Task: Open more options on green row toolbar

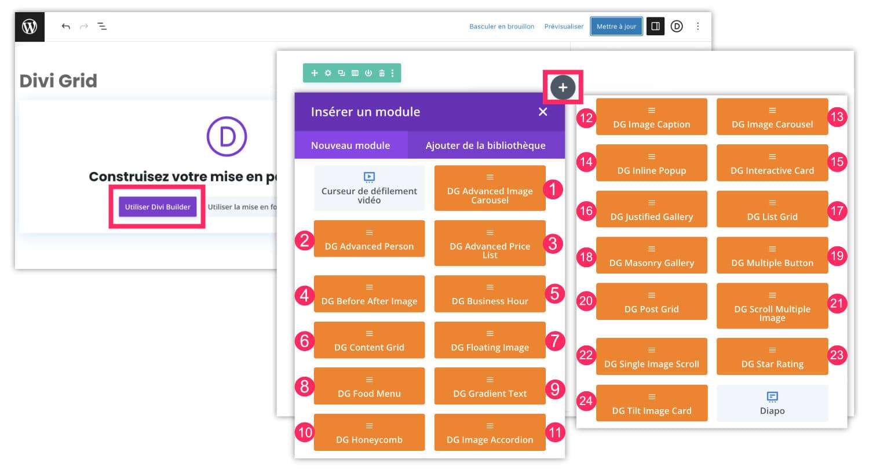Action: (393, 73)
